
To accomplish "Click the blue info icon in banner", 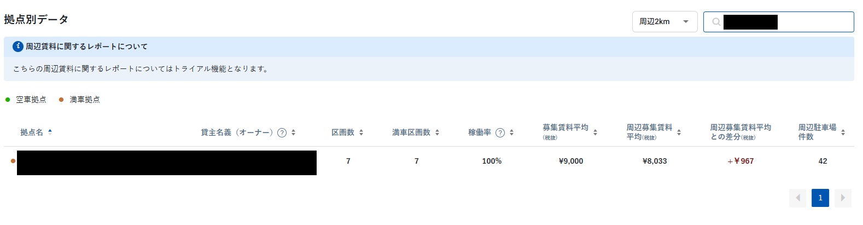I will pos(18,47).
